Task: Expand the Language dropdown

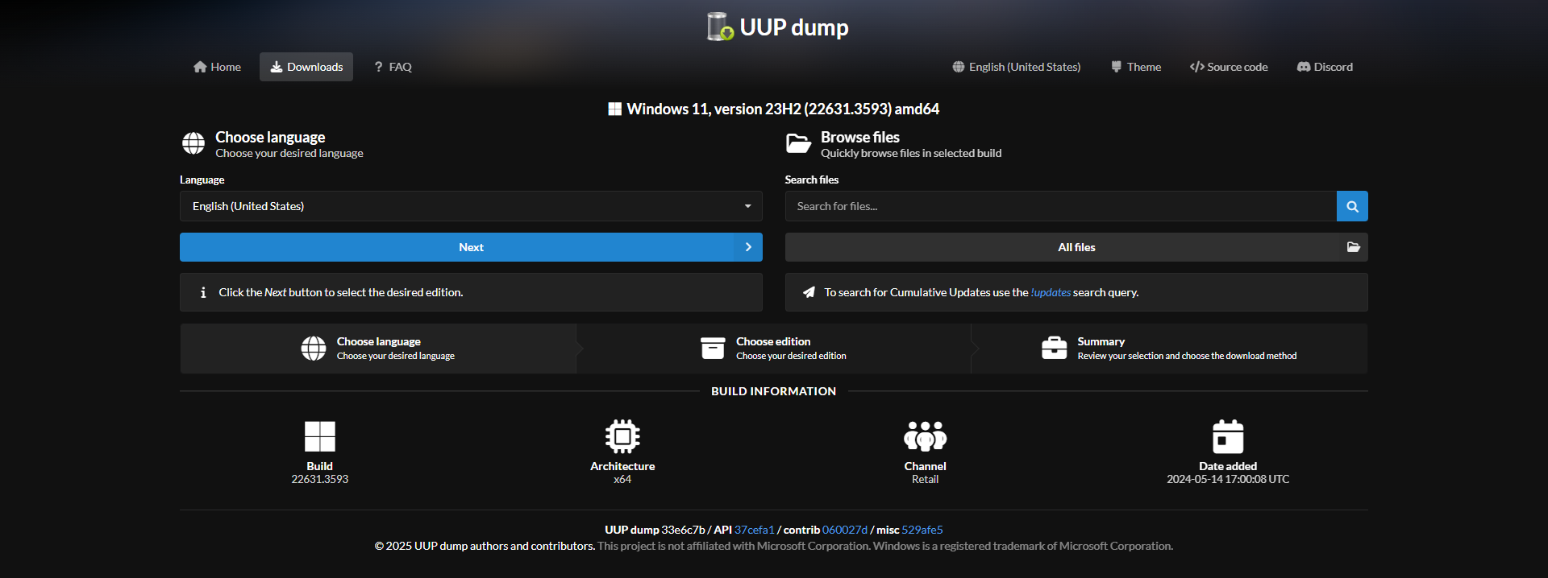Action: tap(471, 206)
